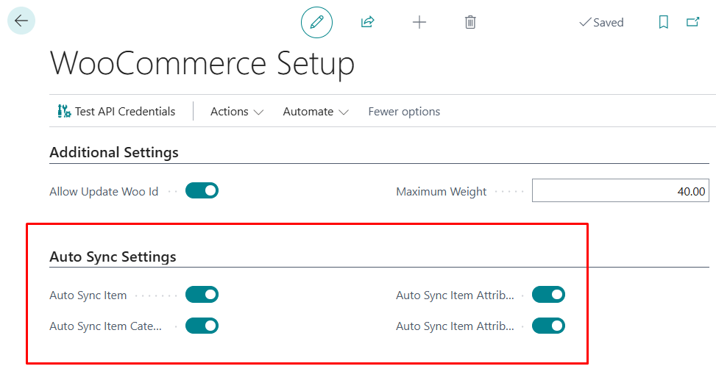
Task: Collapse the Additional Settings section header
Action: pos(114,152)
